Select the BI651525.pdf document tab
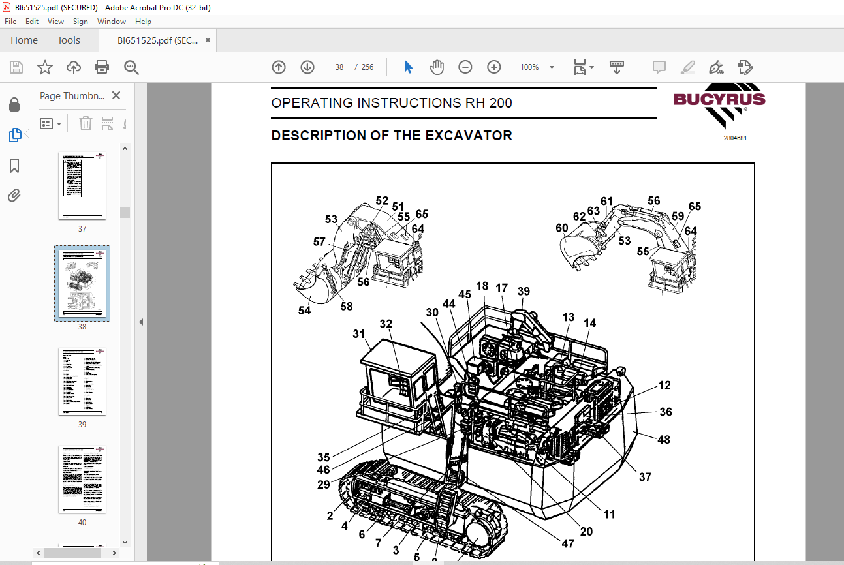The height and width of the screenshot is (565, 844). coord(157,40)
